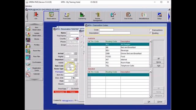Expand the Room number dropdown arrow
Image resolution: width=196 pixels, height=110 pixels.
[76, 84]
